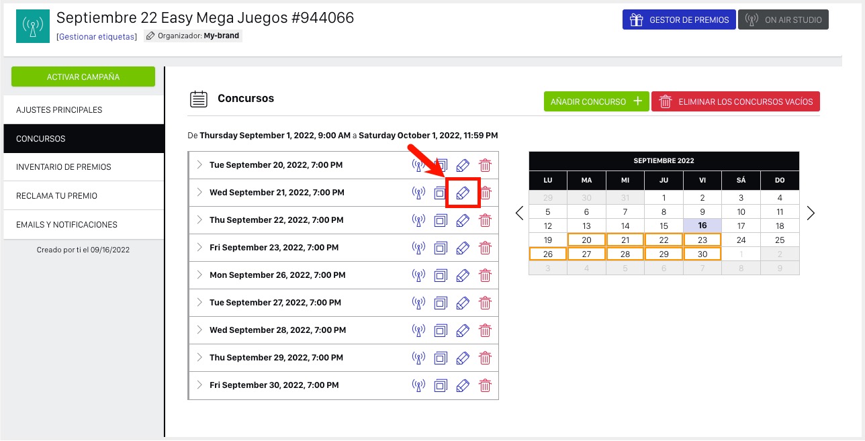Click the Añadir Concurso button
This screenshot has width=865, height=441.
click(596, 102)
